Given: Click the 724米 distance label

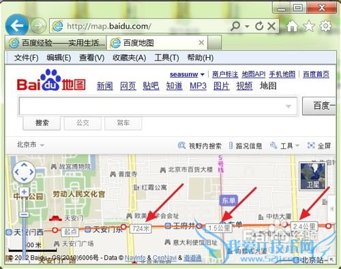Looking at the screenshot, I should click(x=141, y=228).
